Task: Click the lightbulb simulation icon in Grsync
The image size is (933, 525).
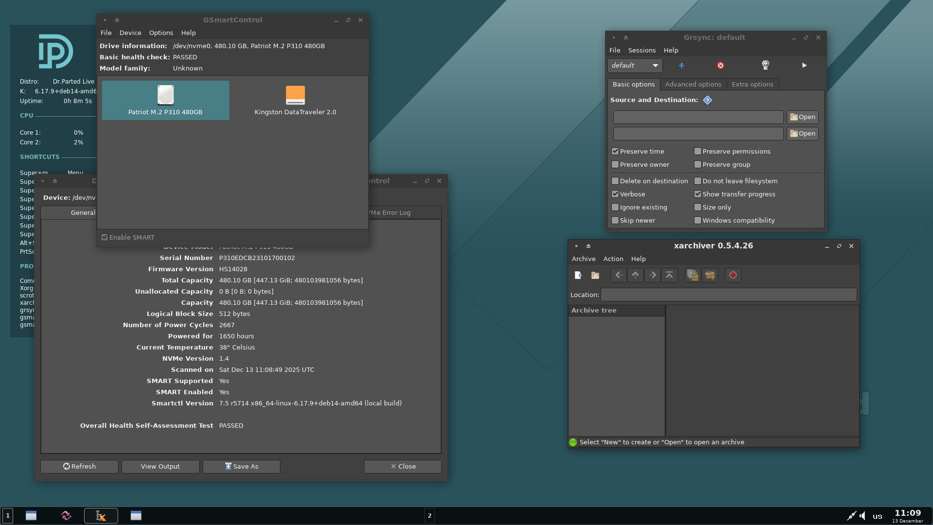Action: point(765,65)
